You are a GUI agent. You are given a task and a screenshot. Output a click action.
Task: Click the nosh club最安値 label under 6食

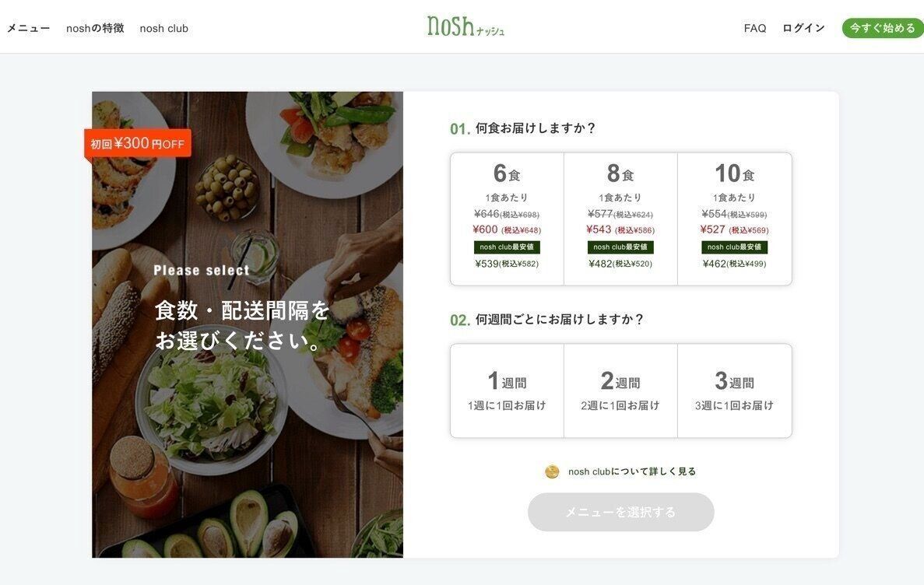507,247
